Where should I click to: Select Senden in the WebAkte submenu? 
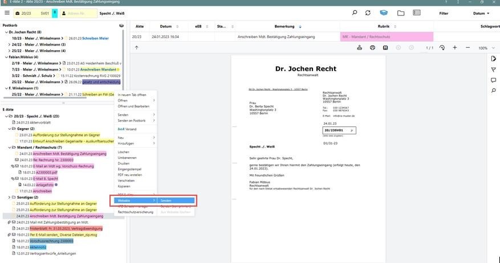[166, 200]
